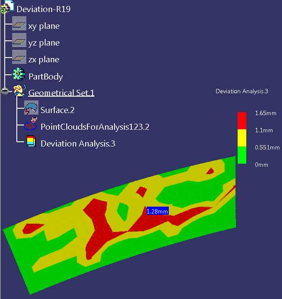This screenshot has width=282, height=299.
Task: Click the Surface.2 icon
Action: click(31, 108)
